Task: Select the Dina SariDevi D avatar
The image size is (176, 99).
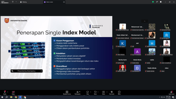Action: pos(137,68)
